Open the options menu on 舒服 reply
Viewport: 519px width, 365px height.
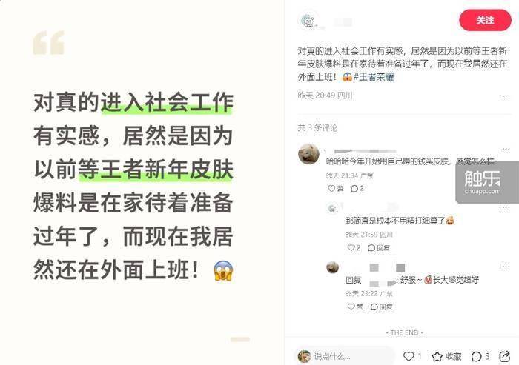point(506,267)
